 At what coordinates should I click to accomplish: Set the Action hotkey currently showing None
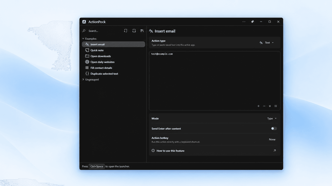click(272, 139)
